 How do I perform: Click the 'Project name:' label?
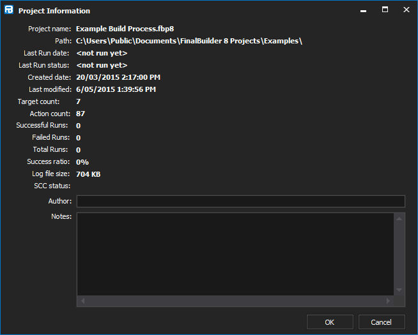point(50,29)
